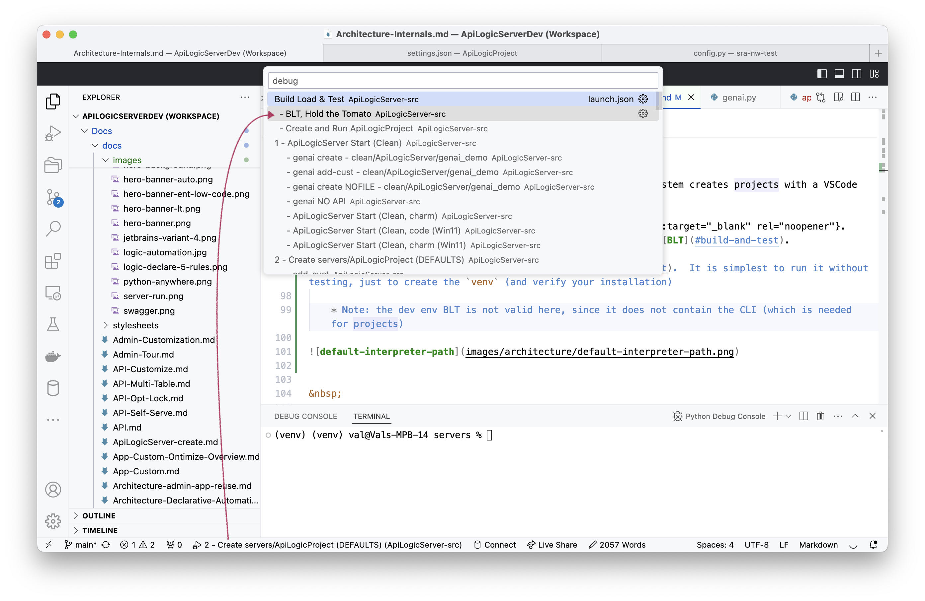This screenshot has height=601, width=925.
Task: Open the Search view magnifier icon
Action: click(x=53, y=229)
